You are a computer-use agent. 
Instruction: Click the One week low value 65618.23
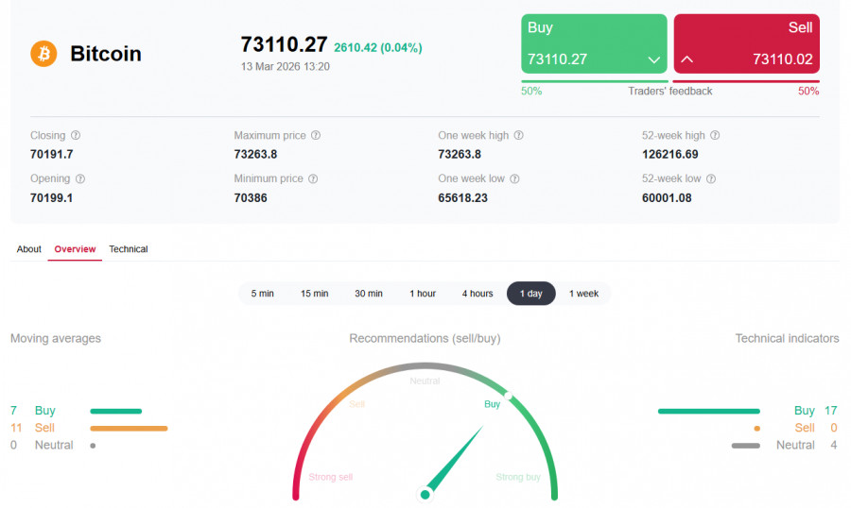tap(463, 198)
